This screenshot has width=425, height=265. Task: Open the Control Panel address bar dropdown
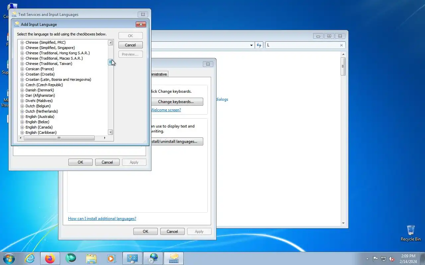click(x=251, y=45)
